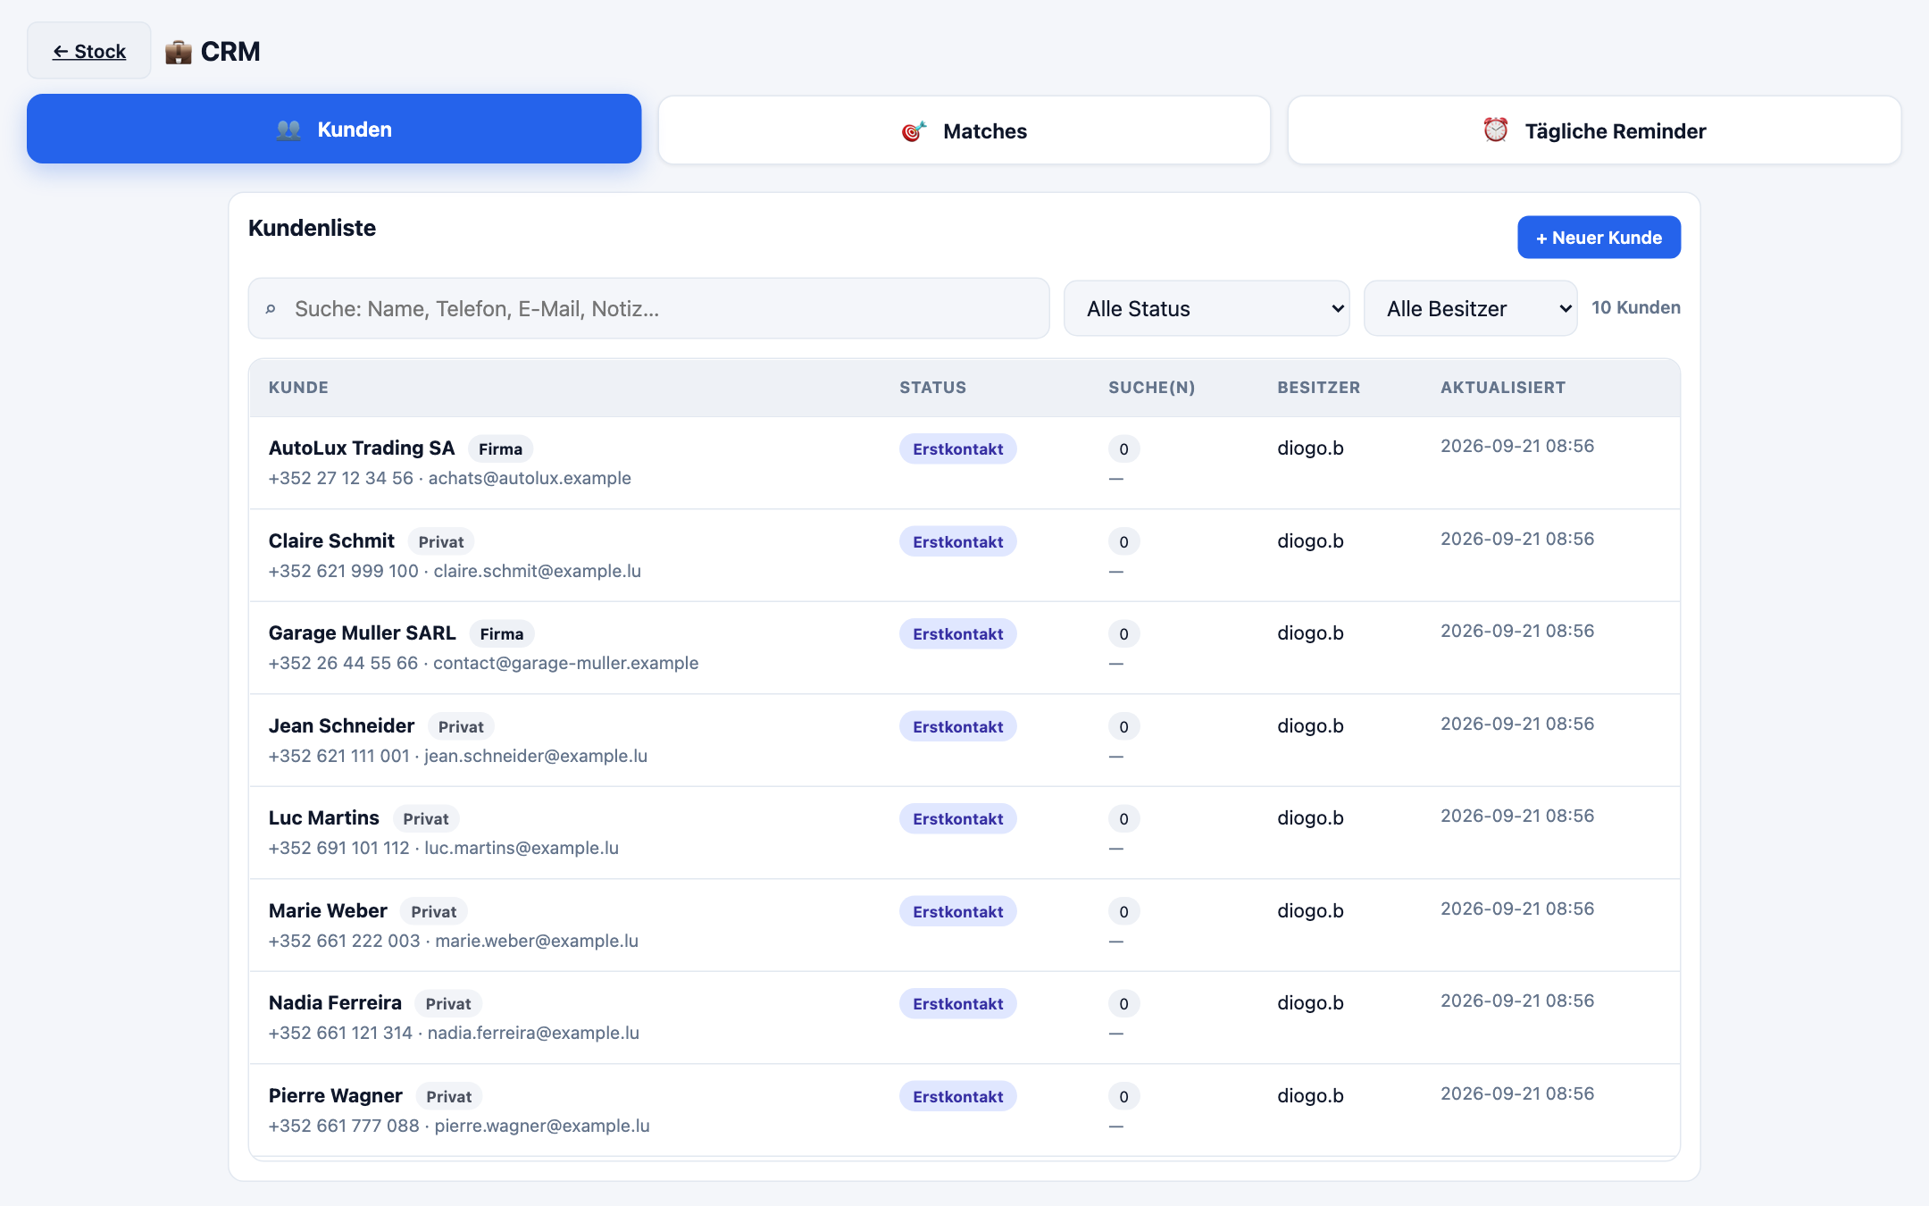Click the Privat tag of Nadia Ferreira
Screen dimensions: 1929x1206
tap(448, 1003)
